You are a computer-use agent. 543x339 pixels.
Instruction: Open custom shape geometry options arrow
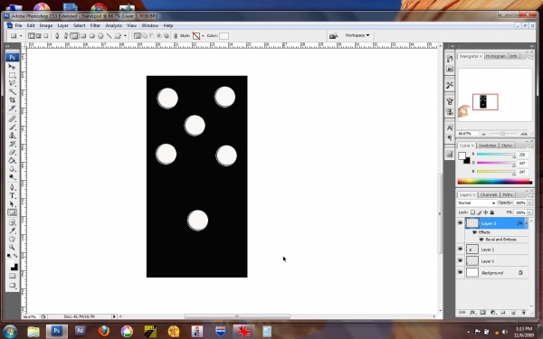[126, 35]
